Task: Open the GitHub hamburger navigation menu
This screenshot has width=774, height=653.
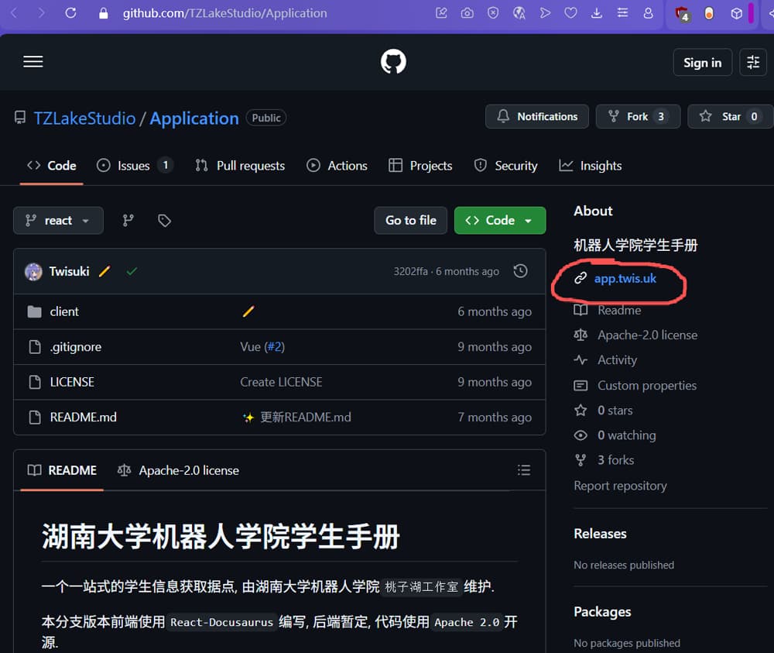Action: (x=33, y=62)
